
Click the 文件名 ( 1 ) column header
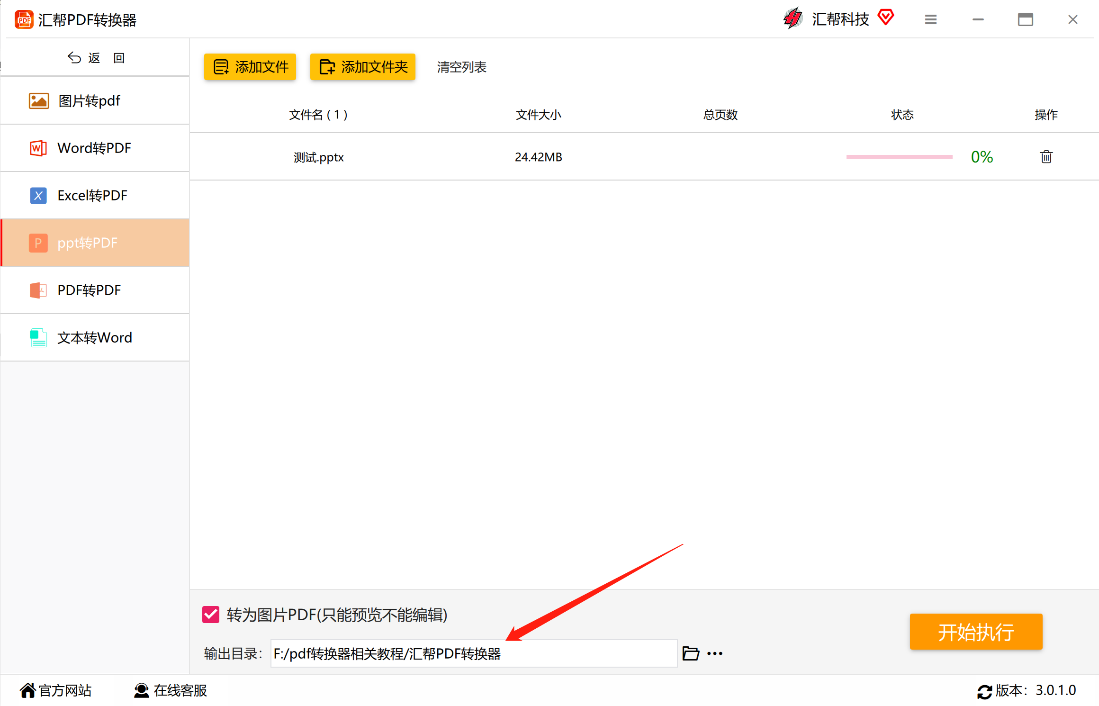coord(318,115)
